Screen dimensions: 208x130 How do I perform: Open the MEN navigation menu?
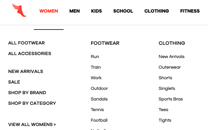(75, 11)
